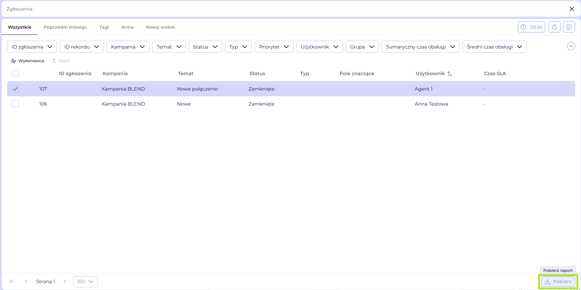This screenshot has height=290, width=581.
Task: Open the ID rekordu filter dropdown
Action: 82,47
